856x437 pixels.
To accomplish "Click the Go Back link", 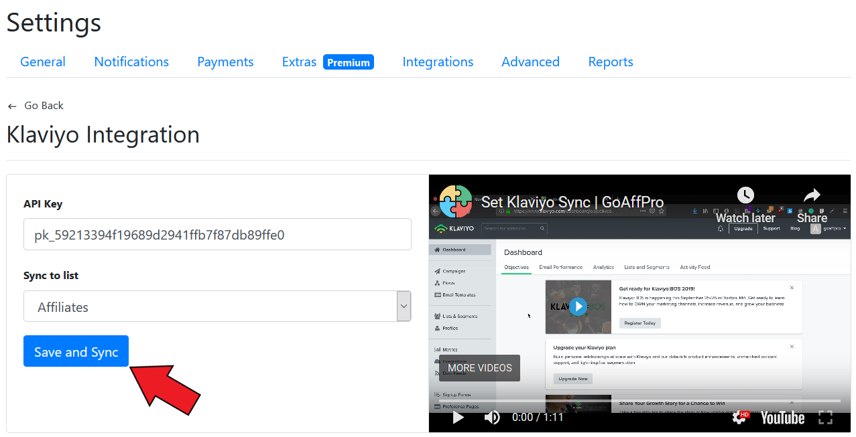I will coord(44,106).
